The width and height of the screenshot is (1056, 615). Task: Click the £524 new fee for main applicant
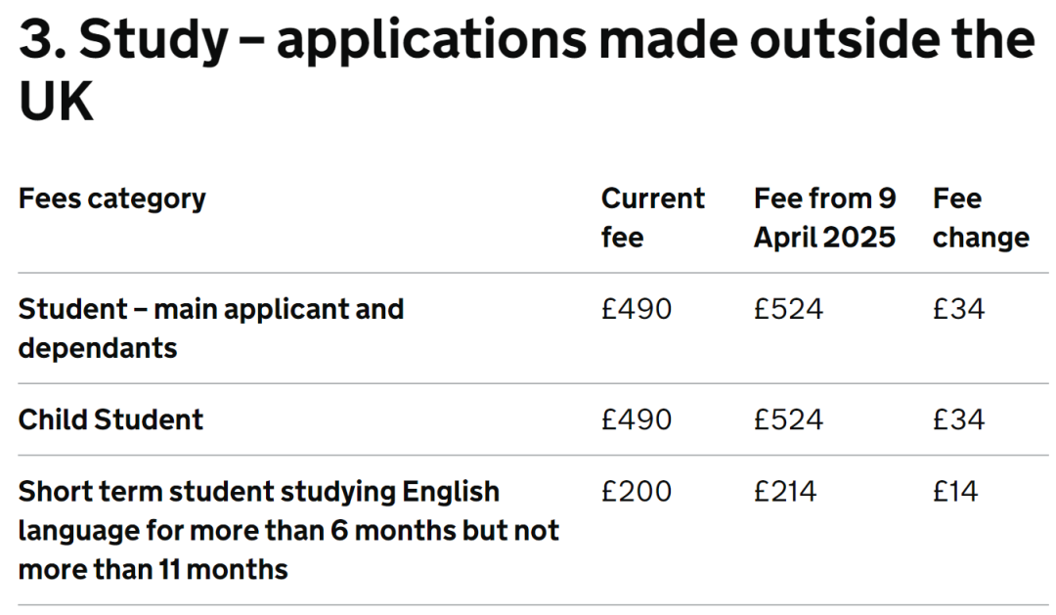click(x=788, y=310)
